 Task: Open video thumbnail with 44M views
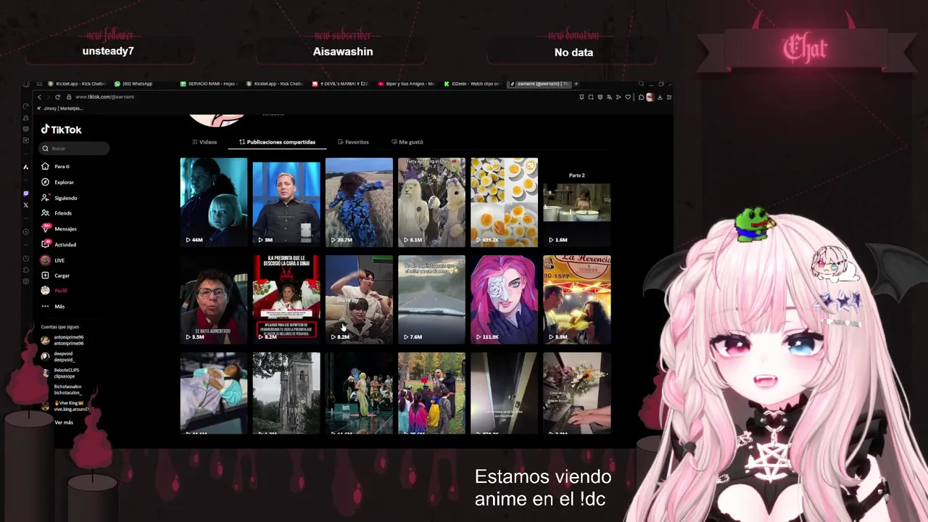pos(213,202)
